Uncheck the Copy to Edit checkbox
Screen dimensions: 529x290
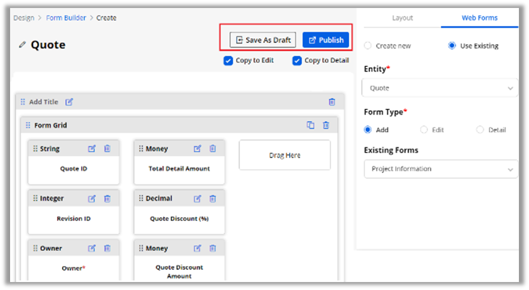pos(229,61)
